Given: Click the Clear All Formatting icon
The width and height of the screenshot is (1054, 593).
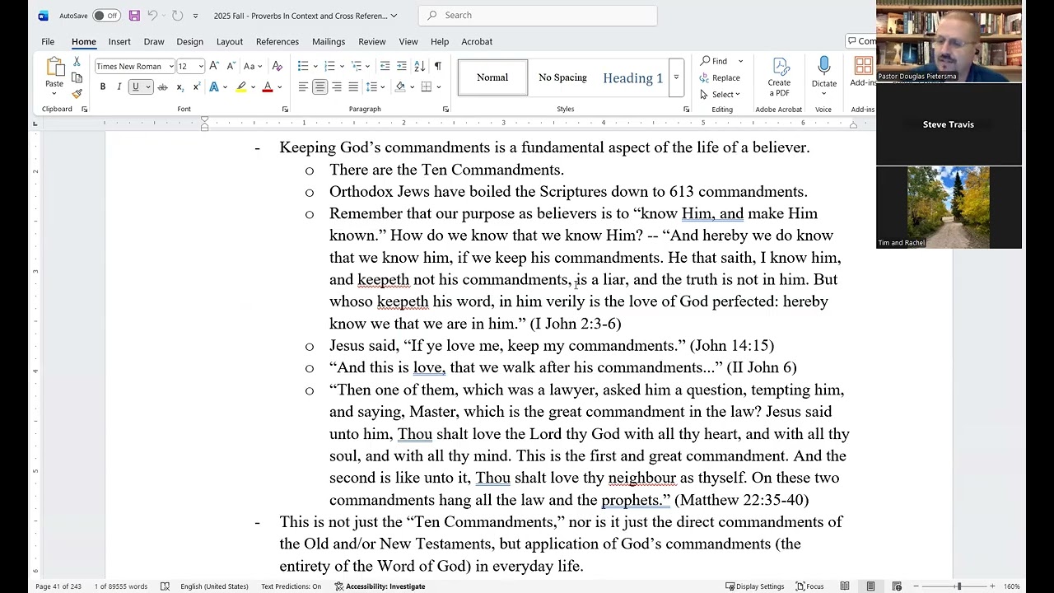Looking at the screenshot, I should coord(277,66).
